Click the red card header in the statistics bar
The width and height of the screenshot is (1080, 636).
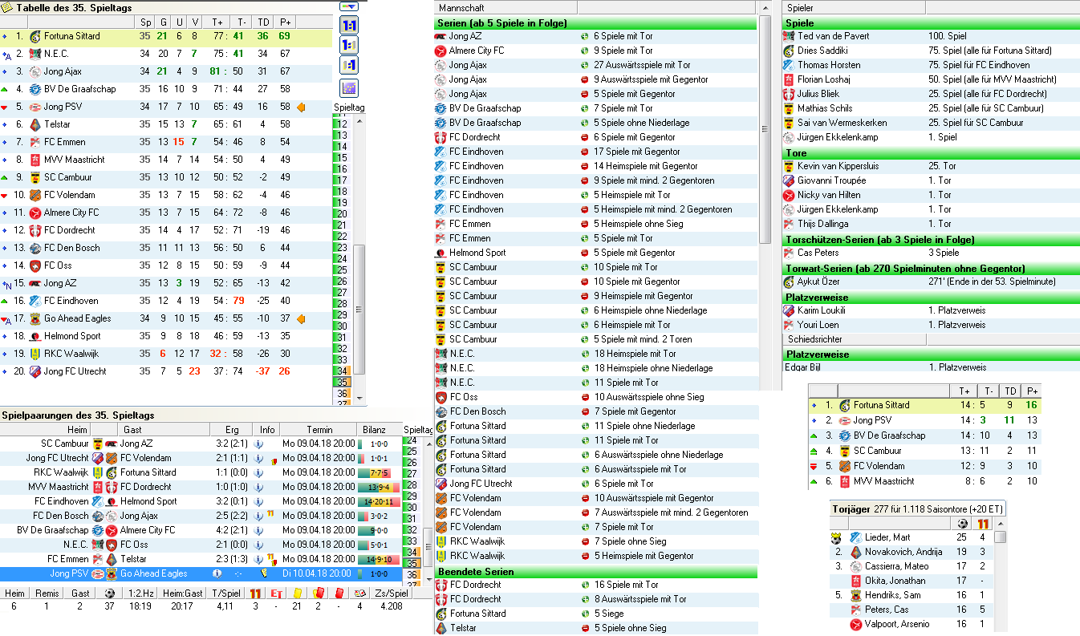[339, 593]
